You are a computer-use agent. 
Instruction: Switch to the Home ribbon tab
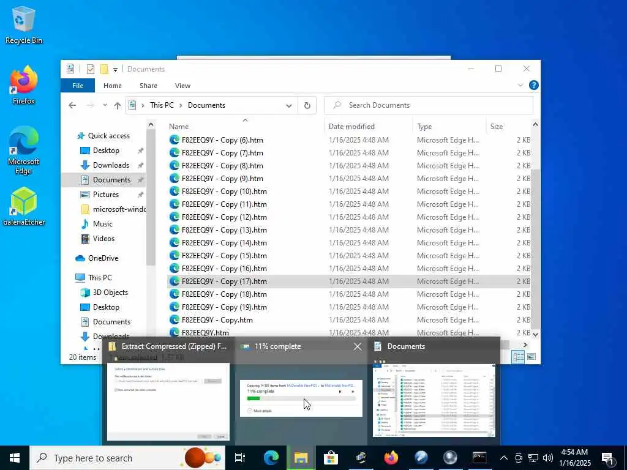[113, 86]
